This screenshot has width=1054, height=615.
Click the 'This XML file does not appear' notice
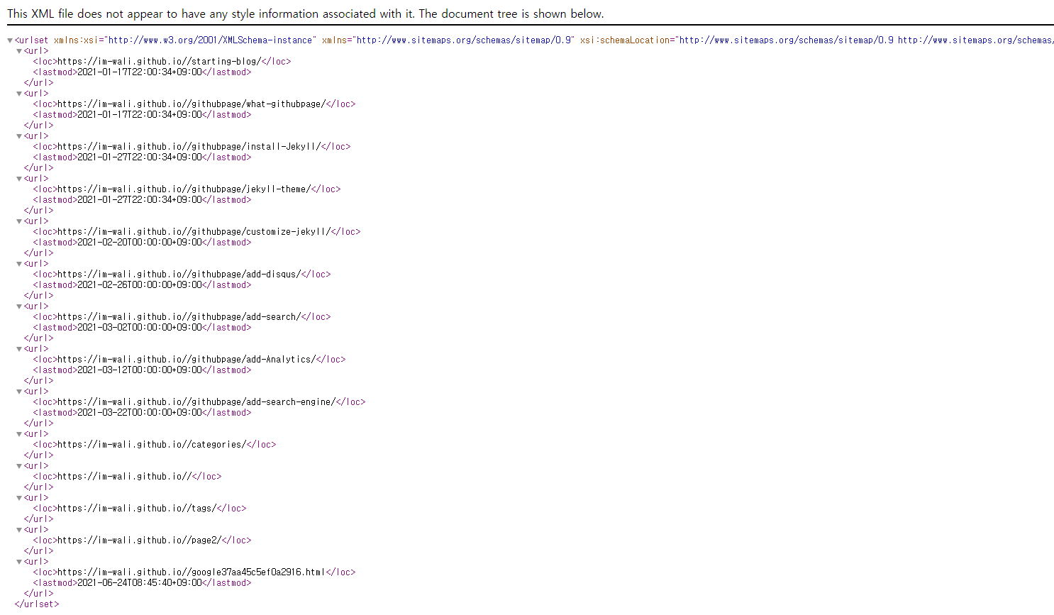[x=306, y=13]
